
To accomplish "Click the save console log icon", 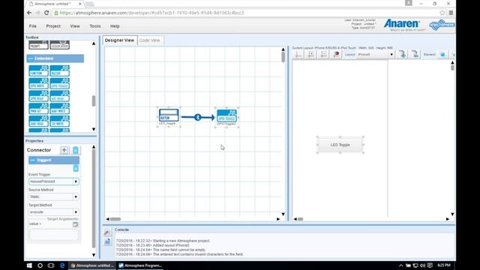I will [x=107, y=241].
